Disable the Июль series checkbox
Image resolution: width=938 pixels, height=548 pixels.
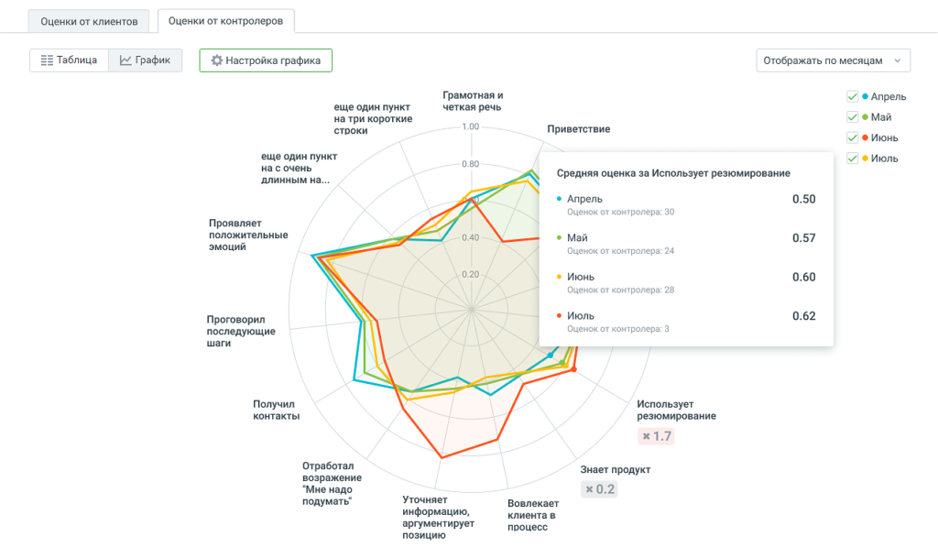pos(852,159)
